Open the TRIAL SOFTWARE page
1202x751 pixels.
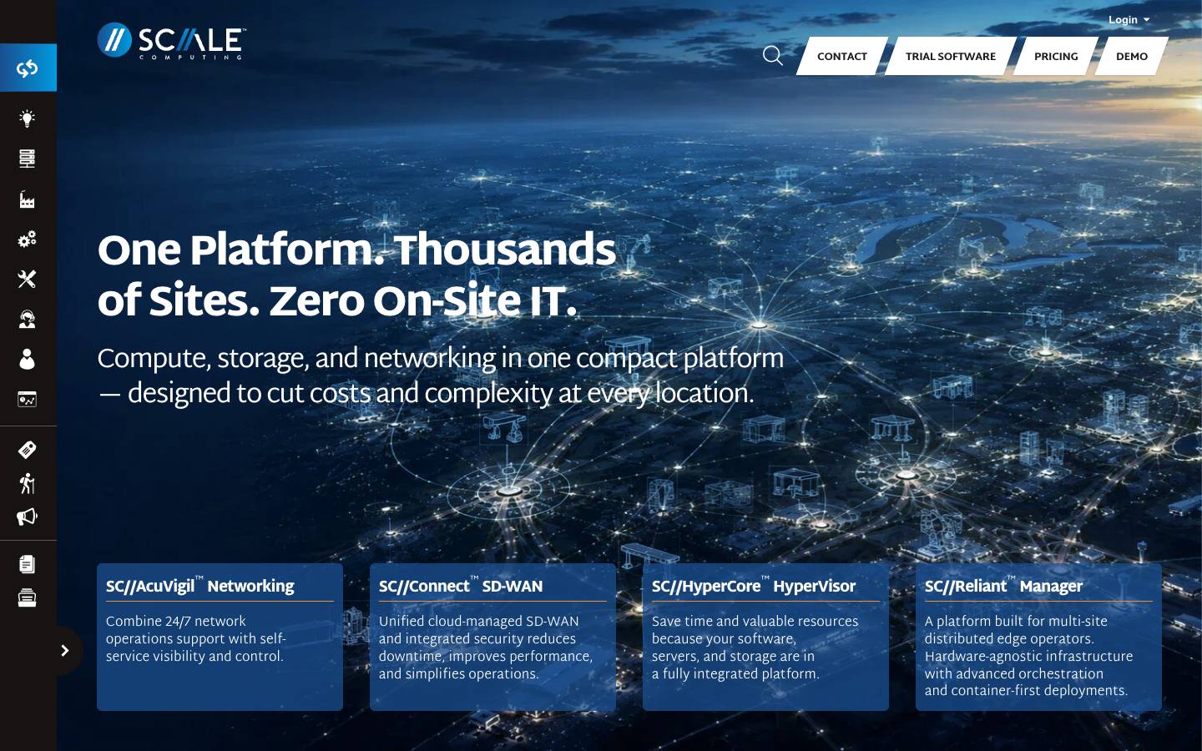point(951,56)
